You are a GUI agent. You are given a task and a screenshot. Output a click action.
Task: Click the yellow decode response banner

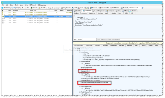coord(118,43)
